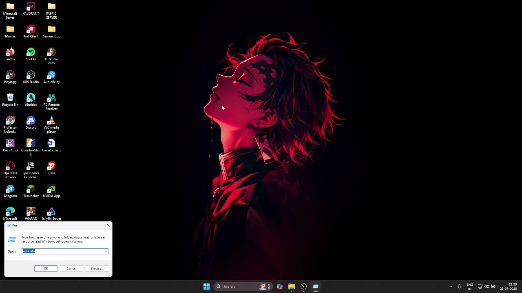
Task: Close the Run dialog window
Action: click(x=108, y=225)
